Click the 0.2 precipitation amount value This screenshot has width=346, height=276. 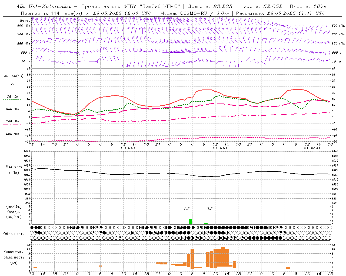(209, 209)
